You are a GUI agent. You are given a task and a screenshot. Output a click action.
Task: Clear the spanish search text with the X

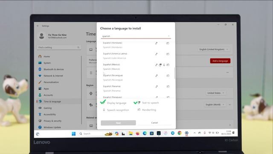168,36
